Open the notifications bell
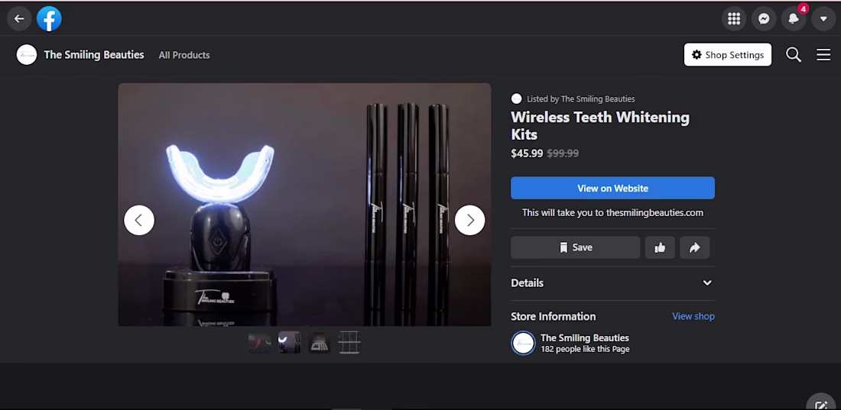Screen dimensions: 841x410 tap(794, 19)
